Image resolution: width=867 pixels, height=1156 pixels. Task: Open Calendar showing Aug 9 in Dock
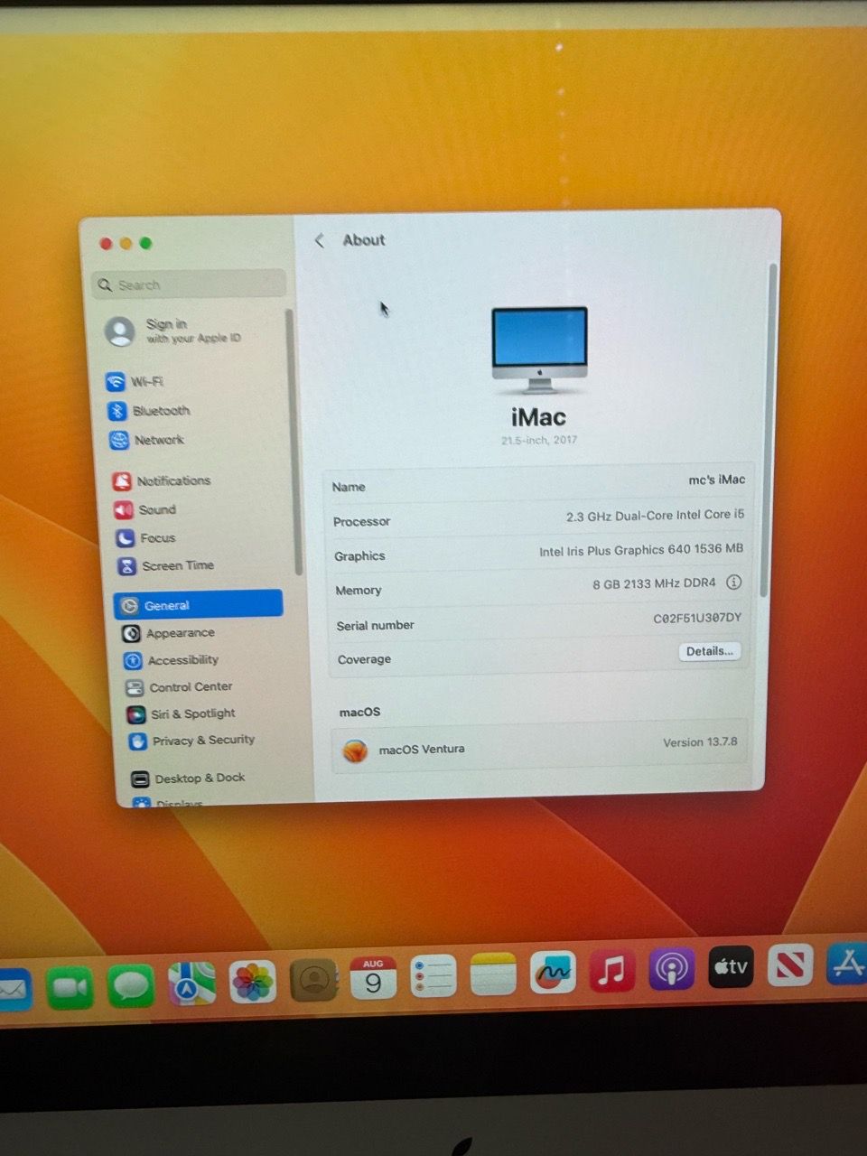point(373,978)
